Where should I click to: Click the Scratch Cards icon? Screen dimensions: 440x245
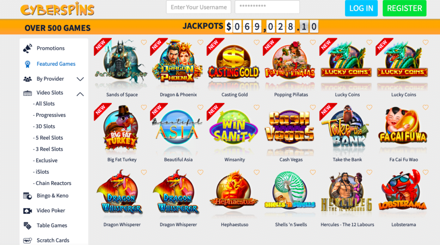coord(27,241)
